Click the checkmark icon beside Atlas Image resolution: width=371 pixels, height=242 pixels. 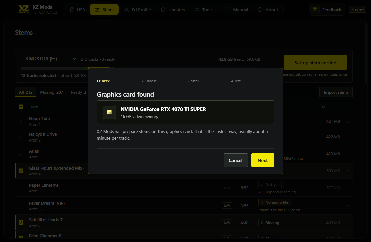coord(21,154)
